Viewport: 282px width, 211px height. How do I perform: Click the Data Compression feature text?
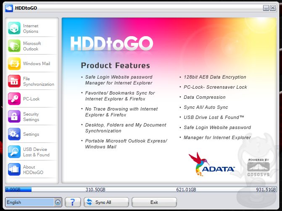tap(205, 97)
